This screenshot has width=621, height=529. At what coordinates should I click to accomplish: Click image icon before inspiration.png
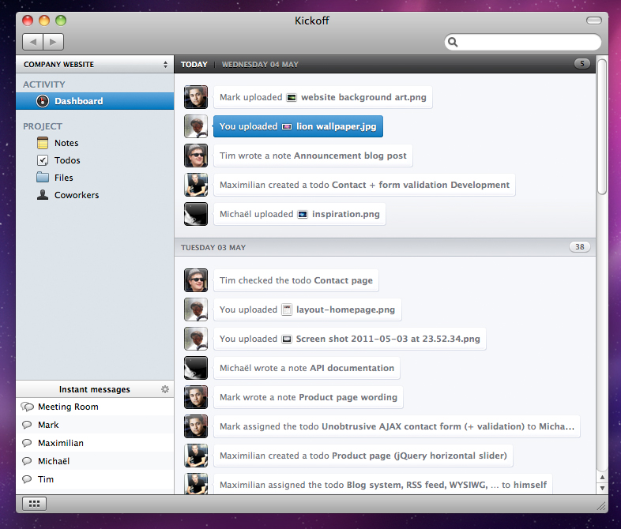pyautogui.click(x=303, y=215)
